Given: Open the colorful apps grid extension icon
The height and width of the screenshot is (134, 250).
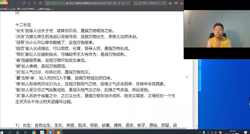Looking at the screenshot, I should [x=171, y=3].
